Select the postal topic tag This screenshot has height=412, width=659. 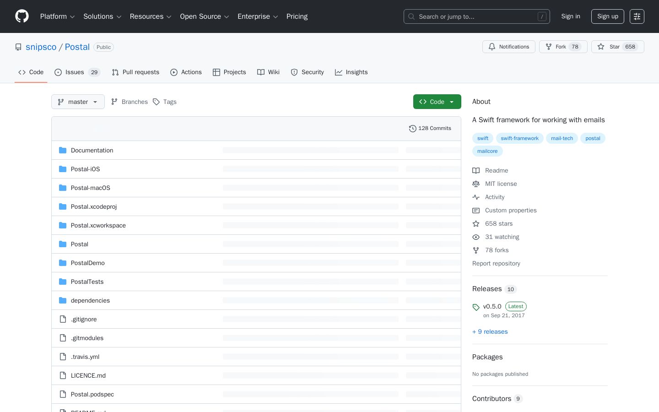[x=593, y=138]
